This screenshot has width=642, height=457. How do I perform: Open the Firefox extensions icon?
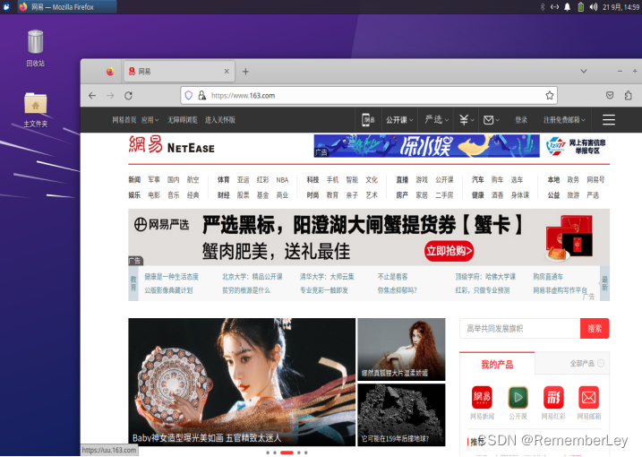click(x=628, y=95)
